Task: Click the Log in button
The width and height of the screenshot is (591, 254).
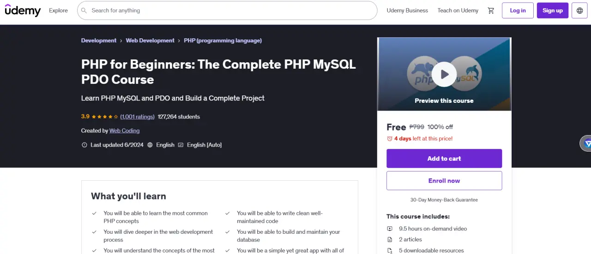Action: [x=518, y=11]
